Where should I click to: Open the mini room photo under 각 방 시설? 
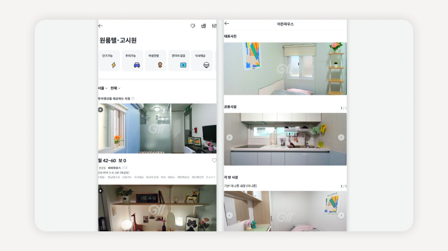click(285, 211)
